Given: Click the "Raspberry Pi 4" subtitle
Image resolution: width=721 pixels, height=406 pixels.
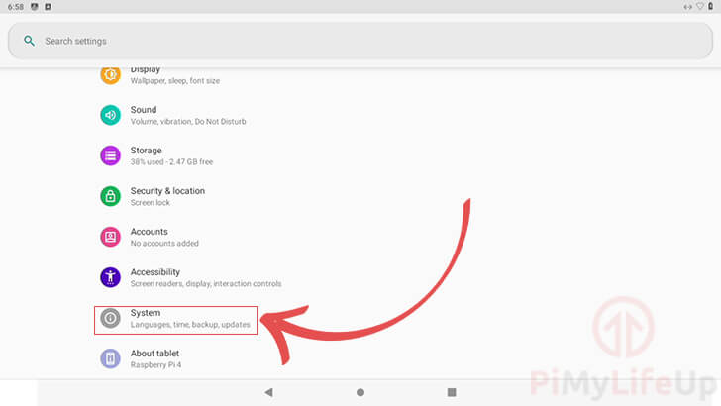Looking at the screenshot, I should [x=155, y=364].
